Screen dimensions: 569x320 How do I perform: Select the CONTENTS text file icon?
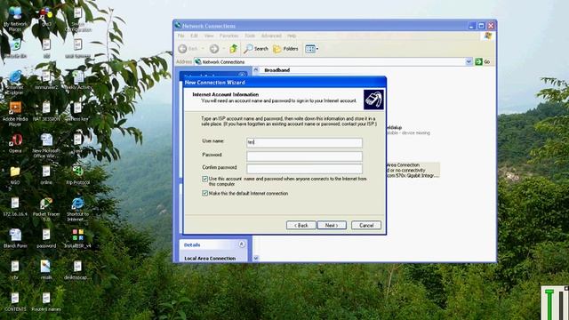click(15, 302)
